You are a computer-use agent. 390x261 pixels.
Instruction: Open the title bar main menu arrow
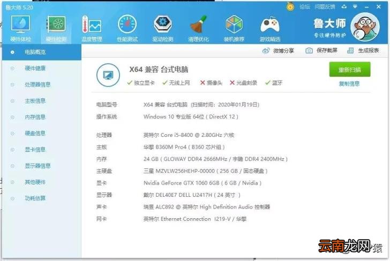[x=355, y=6]
